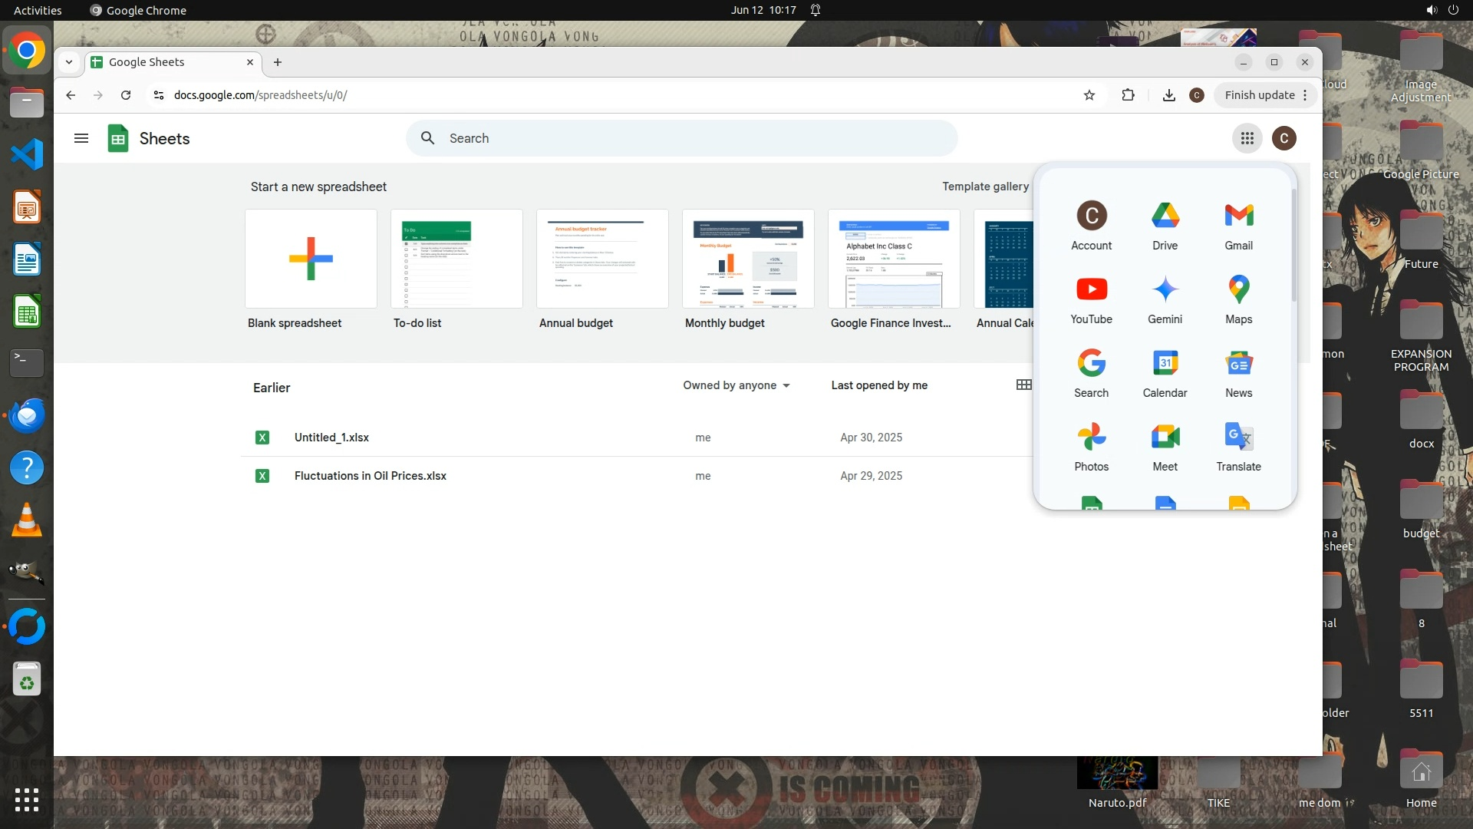This screenshot has width=1473, height=829.
Task: Bookmark this page with star icon
Action: pyautogui.click(x=1089, y=95)
